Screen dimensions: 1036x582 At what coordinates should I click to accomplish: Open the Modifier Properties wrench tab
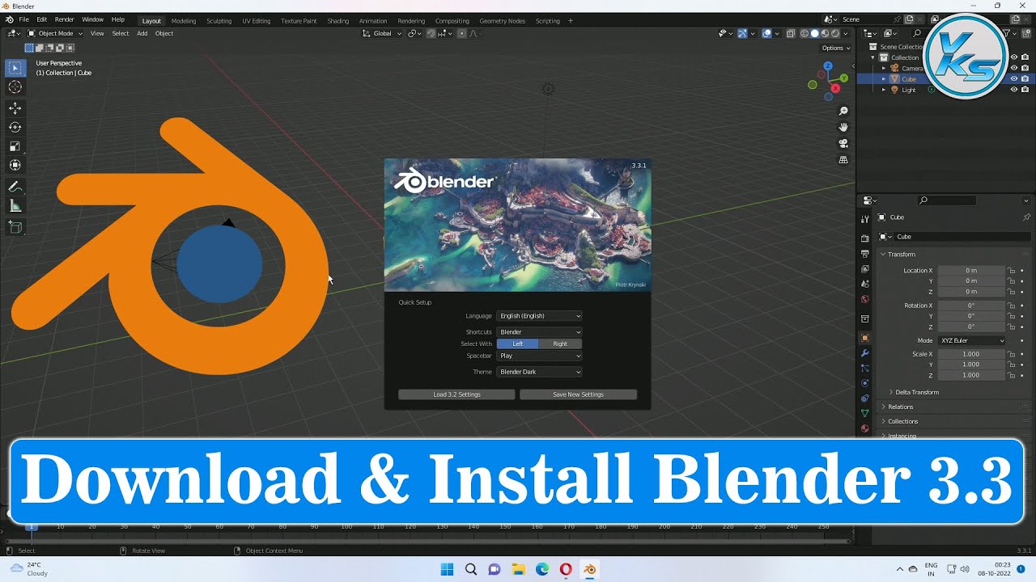tap(864, 353)
